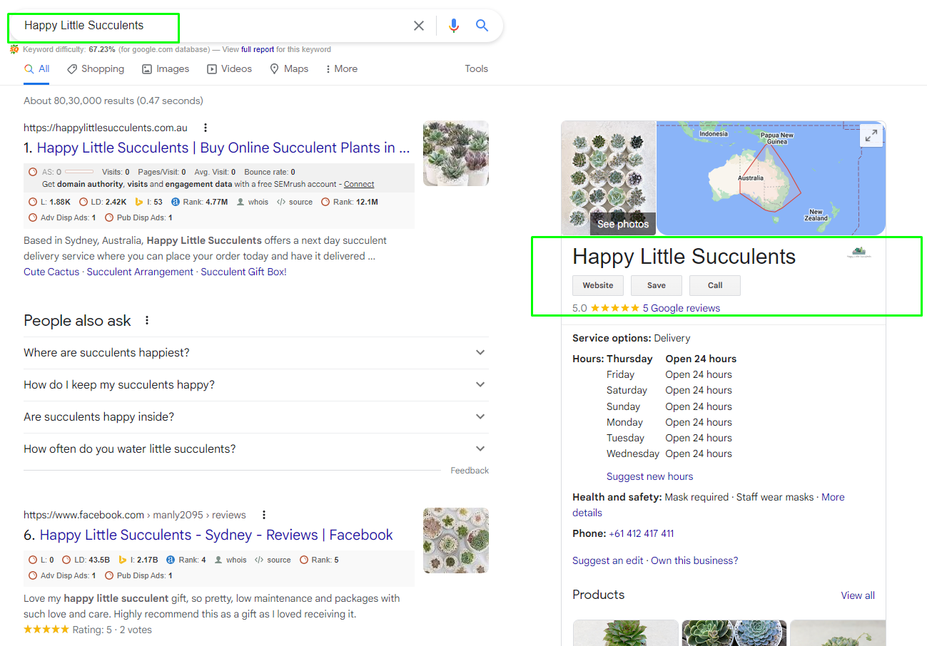Expand 'How do I keep my succulents happy?'
This screenshot has width=927, height=646.
pyautogui.click(x=256, y=385)
